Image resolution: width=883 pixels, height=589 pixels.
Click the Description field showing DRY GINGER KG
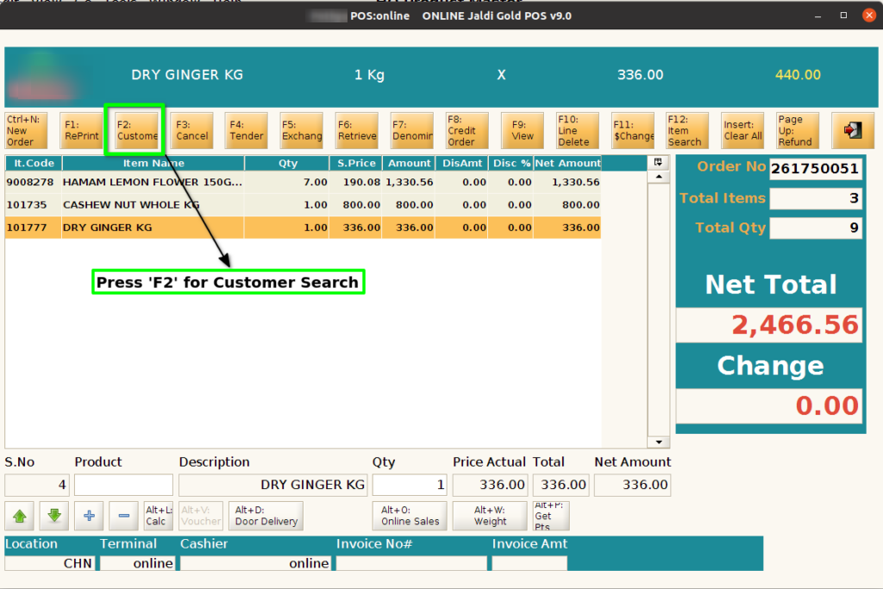point(273,485)
